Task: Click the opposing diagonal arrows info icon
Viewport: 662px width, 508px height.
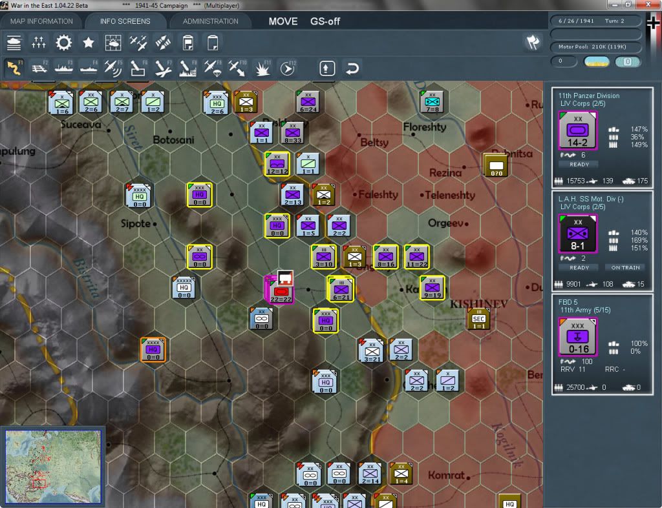Action: [x=163, y=43]
